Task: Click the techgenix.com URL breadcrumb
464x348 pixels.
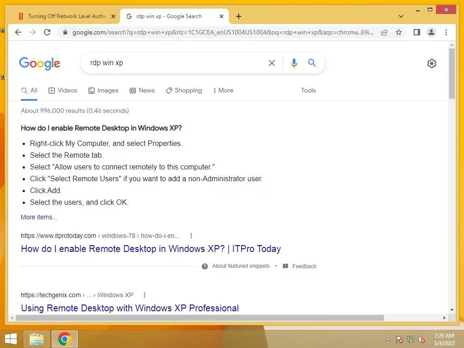Action: (77, 295)
